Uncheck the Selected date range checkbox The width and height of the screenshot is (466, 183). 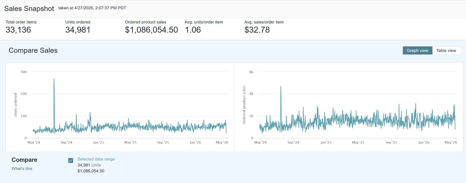[71, 161]
